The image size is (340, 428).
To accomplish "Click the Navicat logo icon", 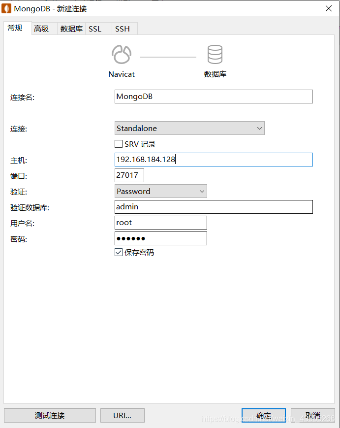I will [x=122, y=54].
